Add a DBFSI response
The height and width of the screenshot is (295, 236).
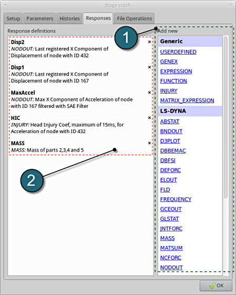(168, 160)
